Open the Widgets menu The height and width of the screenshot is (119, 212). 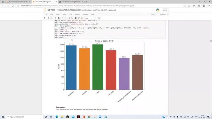click(85, 14)
